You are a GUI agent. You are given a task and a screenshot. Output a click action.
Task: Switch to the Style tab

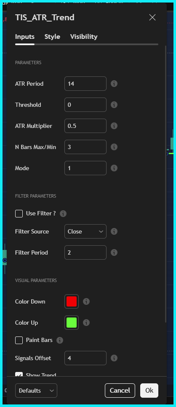click(52, 37)
